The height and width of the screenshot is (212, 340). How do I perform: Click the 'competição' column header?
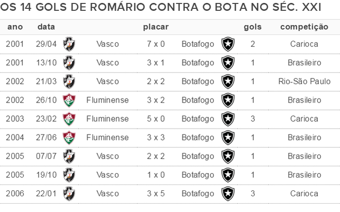(304, 27)
